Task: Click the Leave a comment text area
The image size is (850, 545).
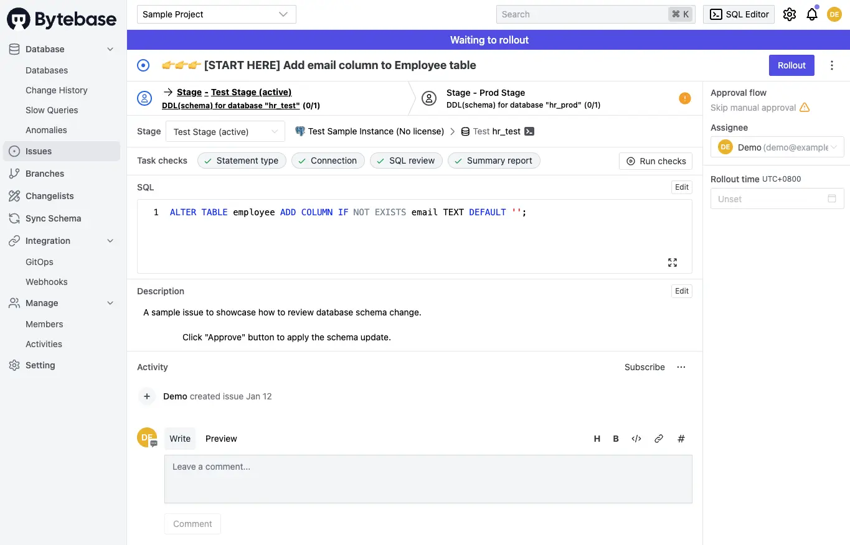Action: (428, 478)
